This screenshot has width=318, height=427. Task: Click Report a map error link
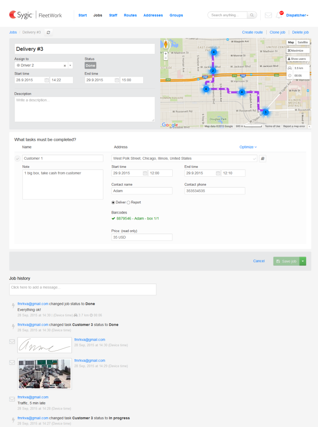pos(294,126)
